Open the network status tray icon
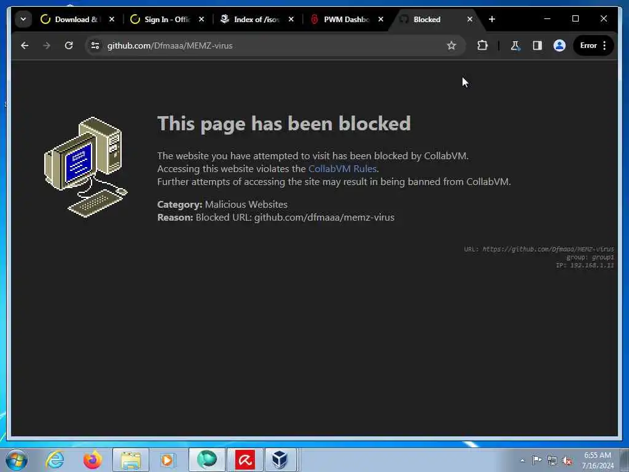This screenshot has width=629, height=472. 552,460
